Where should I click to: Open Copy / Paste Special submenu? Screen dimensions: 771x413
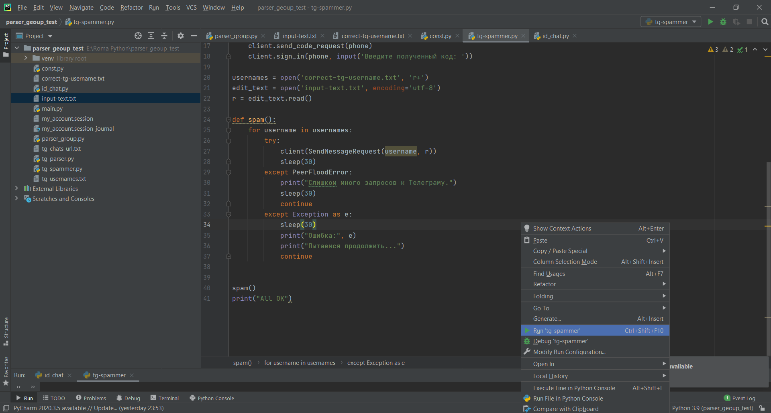pyautogui.click(x=595, y=251)
